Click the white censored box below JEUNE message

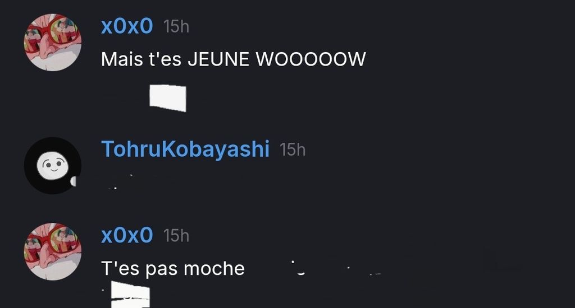[167, 98]
